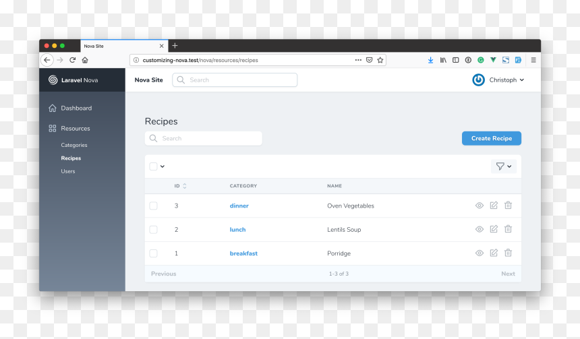Click the green Vue devtools extension icon
Viewport: 580px width, 339px height.
493,60
